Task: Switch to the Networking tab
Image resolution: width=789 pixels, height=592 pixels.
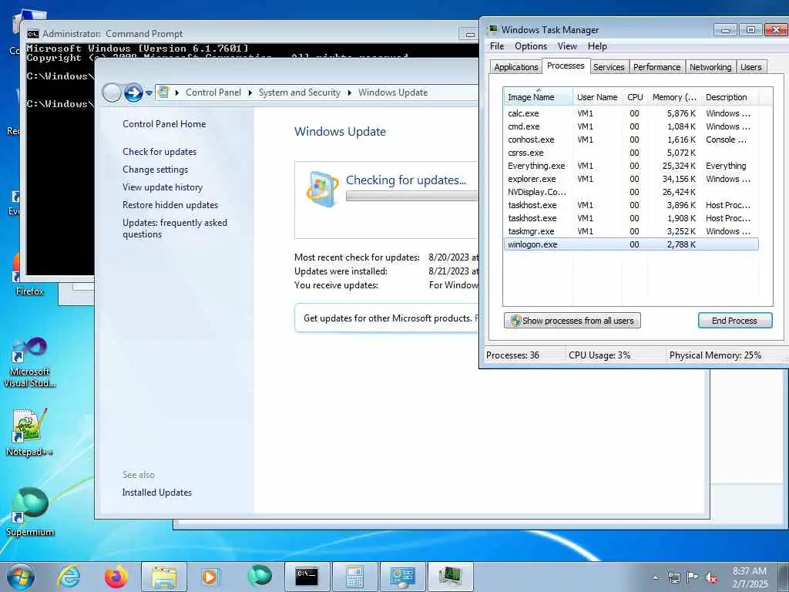Action: pyautogui.click(x=710, y=67)
